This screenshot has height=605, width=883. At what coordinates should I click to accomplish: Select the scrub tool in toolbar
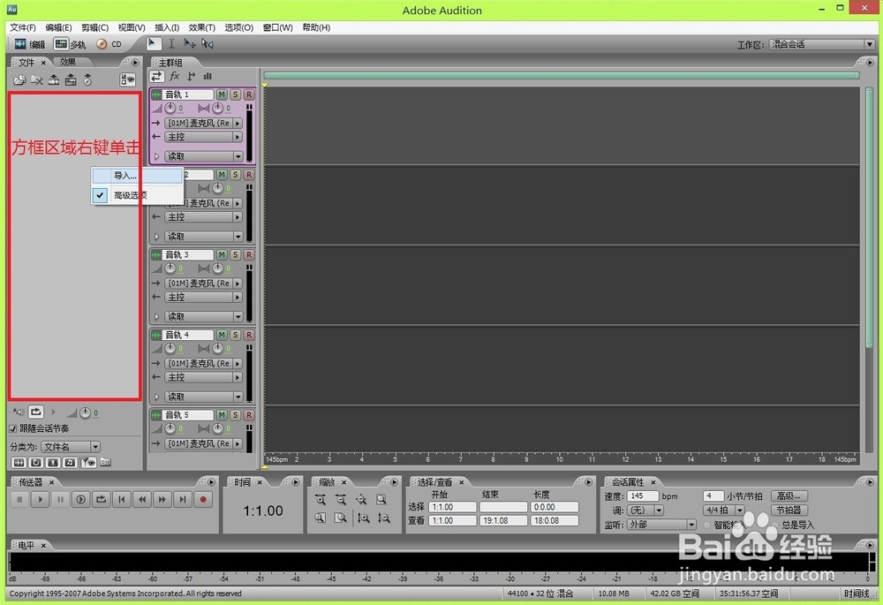(208, 43)
